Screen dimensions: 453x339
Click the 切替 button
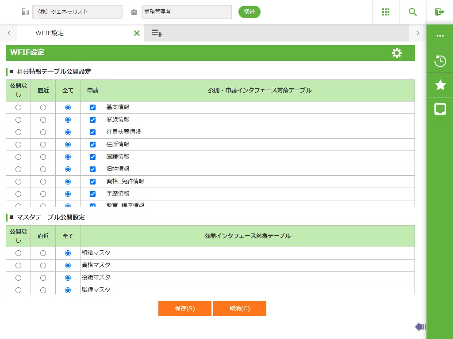[250, 12]
